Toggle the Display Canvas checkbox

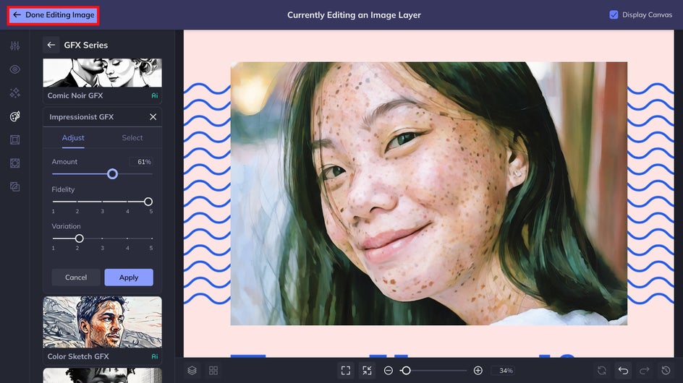pos(614,14)
